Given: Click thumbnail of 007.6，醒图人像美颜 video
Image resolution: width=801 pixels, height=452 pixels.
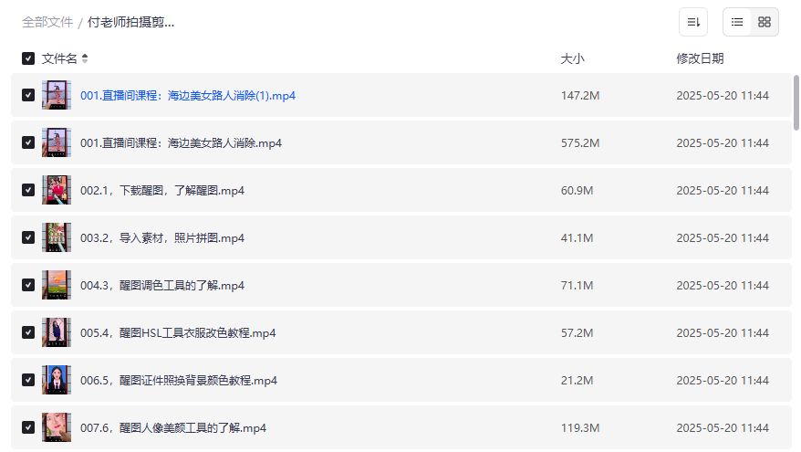Looking at the screenshot, I should pyautogui.click(x=57, y=427).
